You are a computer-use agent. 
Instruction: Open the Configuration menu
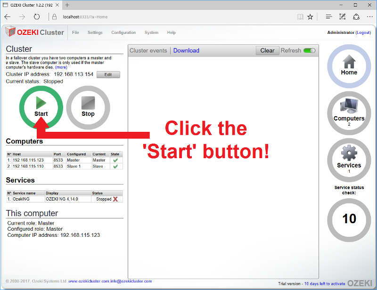[123, 32]
